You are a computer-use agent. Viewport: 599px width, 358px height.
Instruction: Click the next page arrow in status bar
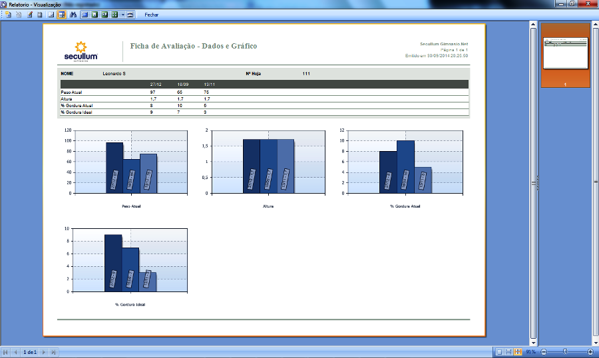(x=44, y=351)
